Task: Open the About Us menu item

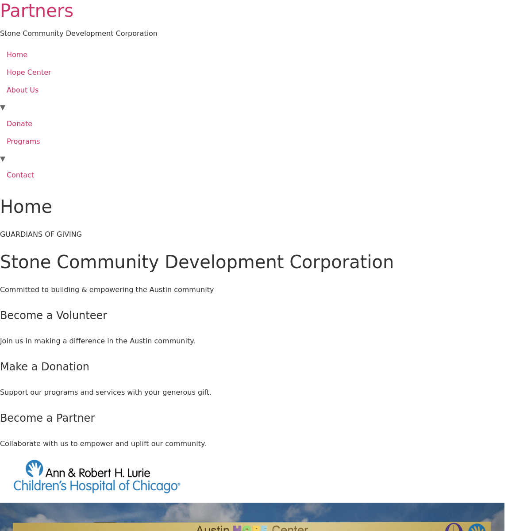Action: pos(23,90)
